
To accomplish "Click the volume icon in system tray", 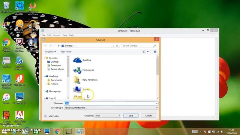I will (222, 132).
